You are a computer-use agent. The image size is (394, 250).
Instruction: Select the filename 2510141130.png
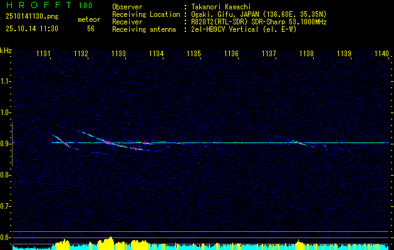point(32,17)
